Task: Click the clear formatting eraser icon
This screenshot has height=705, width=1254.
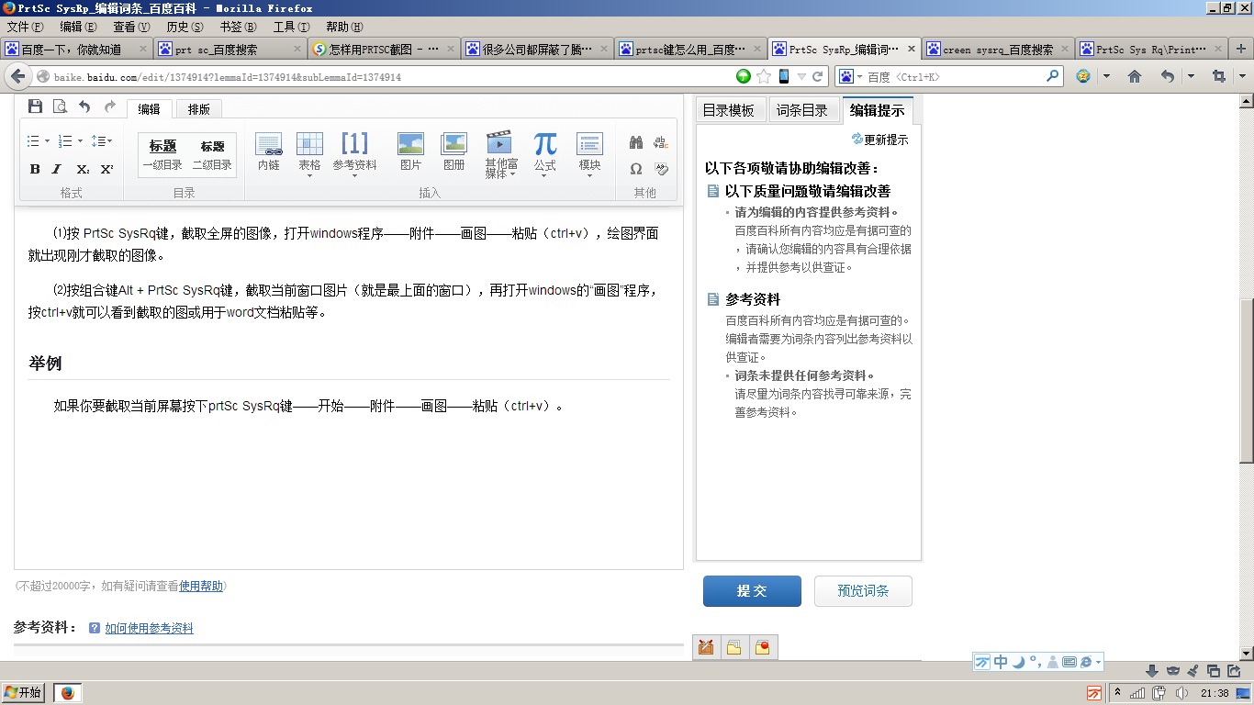Action: [661, 169]
